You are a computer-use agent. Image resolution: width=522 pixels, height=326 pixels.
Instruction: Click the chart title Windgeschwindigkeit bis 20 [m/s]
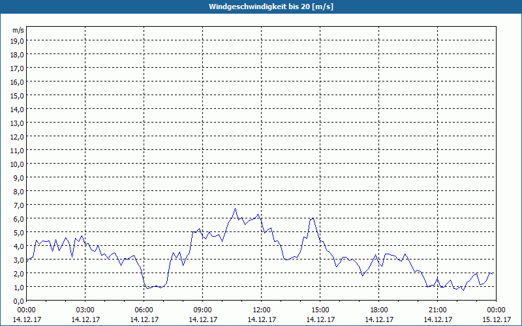271,7
